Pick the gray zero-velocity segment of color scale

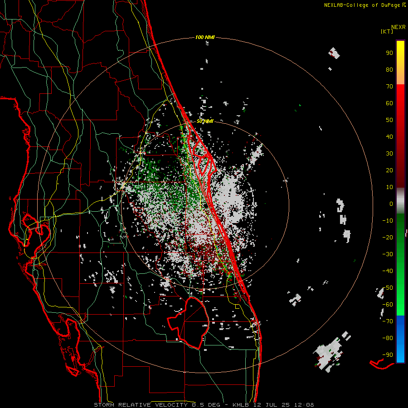[x=400, y=201]
